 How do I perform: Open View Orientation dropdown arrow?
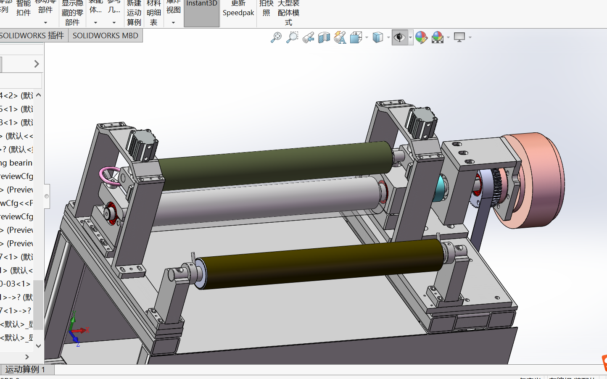pos(367,37)
